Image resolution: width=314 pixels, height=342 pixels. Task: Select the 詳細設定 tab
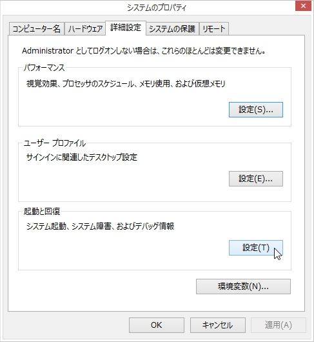tap(126, 28)
